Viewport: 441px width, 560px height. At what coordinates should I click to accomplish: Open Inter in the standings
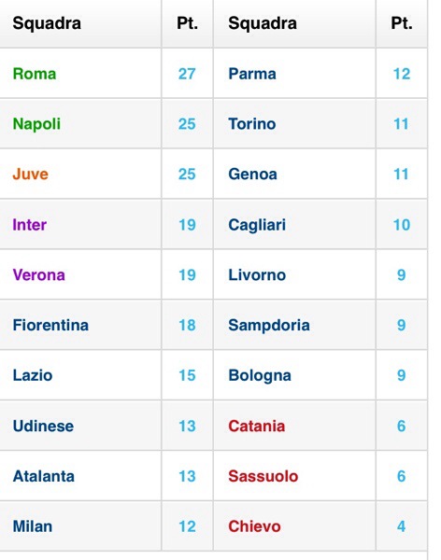(29, 225)
